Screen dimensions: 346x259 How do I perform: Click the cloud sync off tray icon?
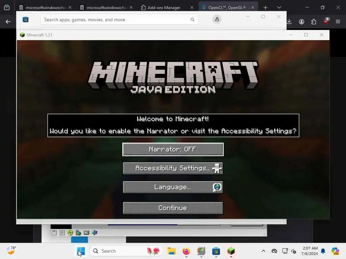coord(274,251)
